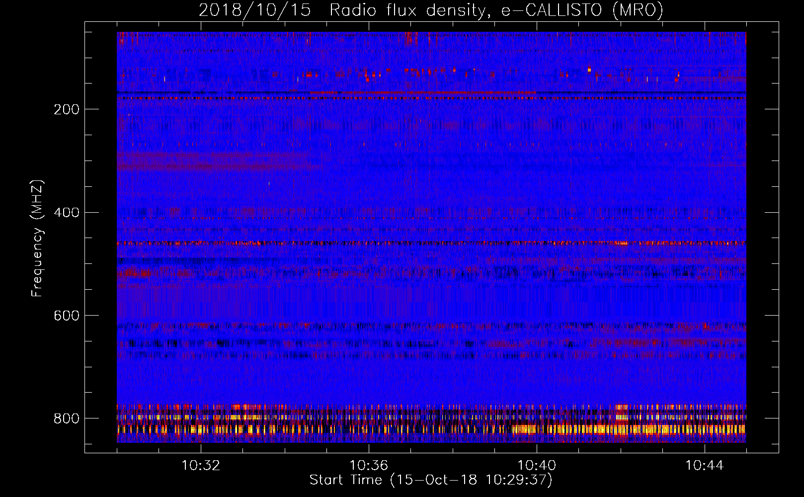Click the '10:32' time tick label
Viewport: 804px width, 497px height.
(201, 465)
